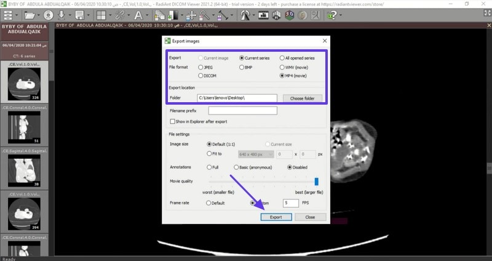The image size is (492, 261).
Task: Expand the synchronize series dropdown arrow
Action: click(x=129, y=15)
